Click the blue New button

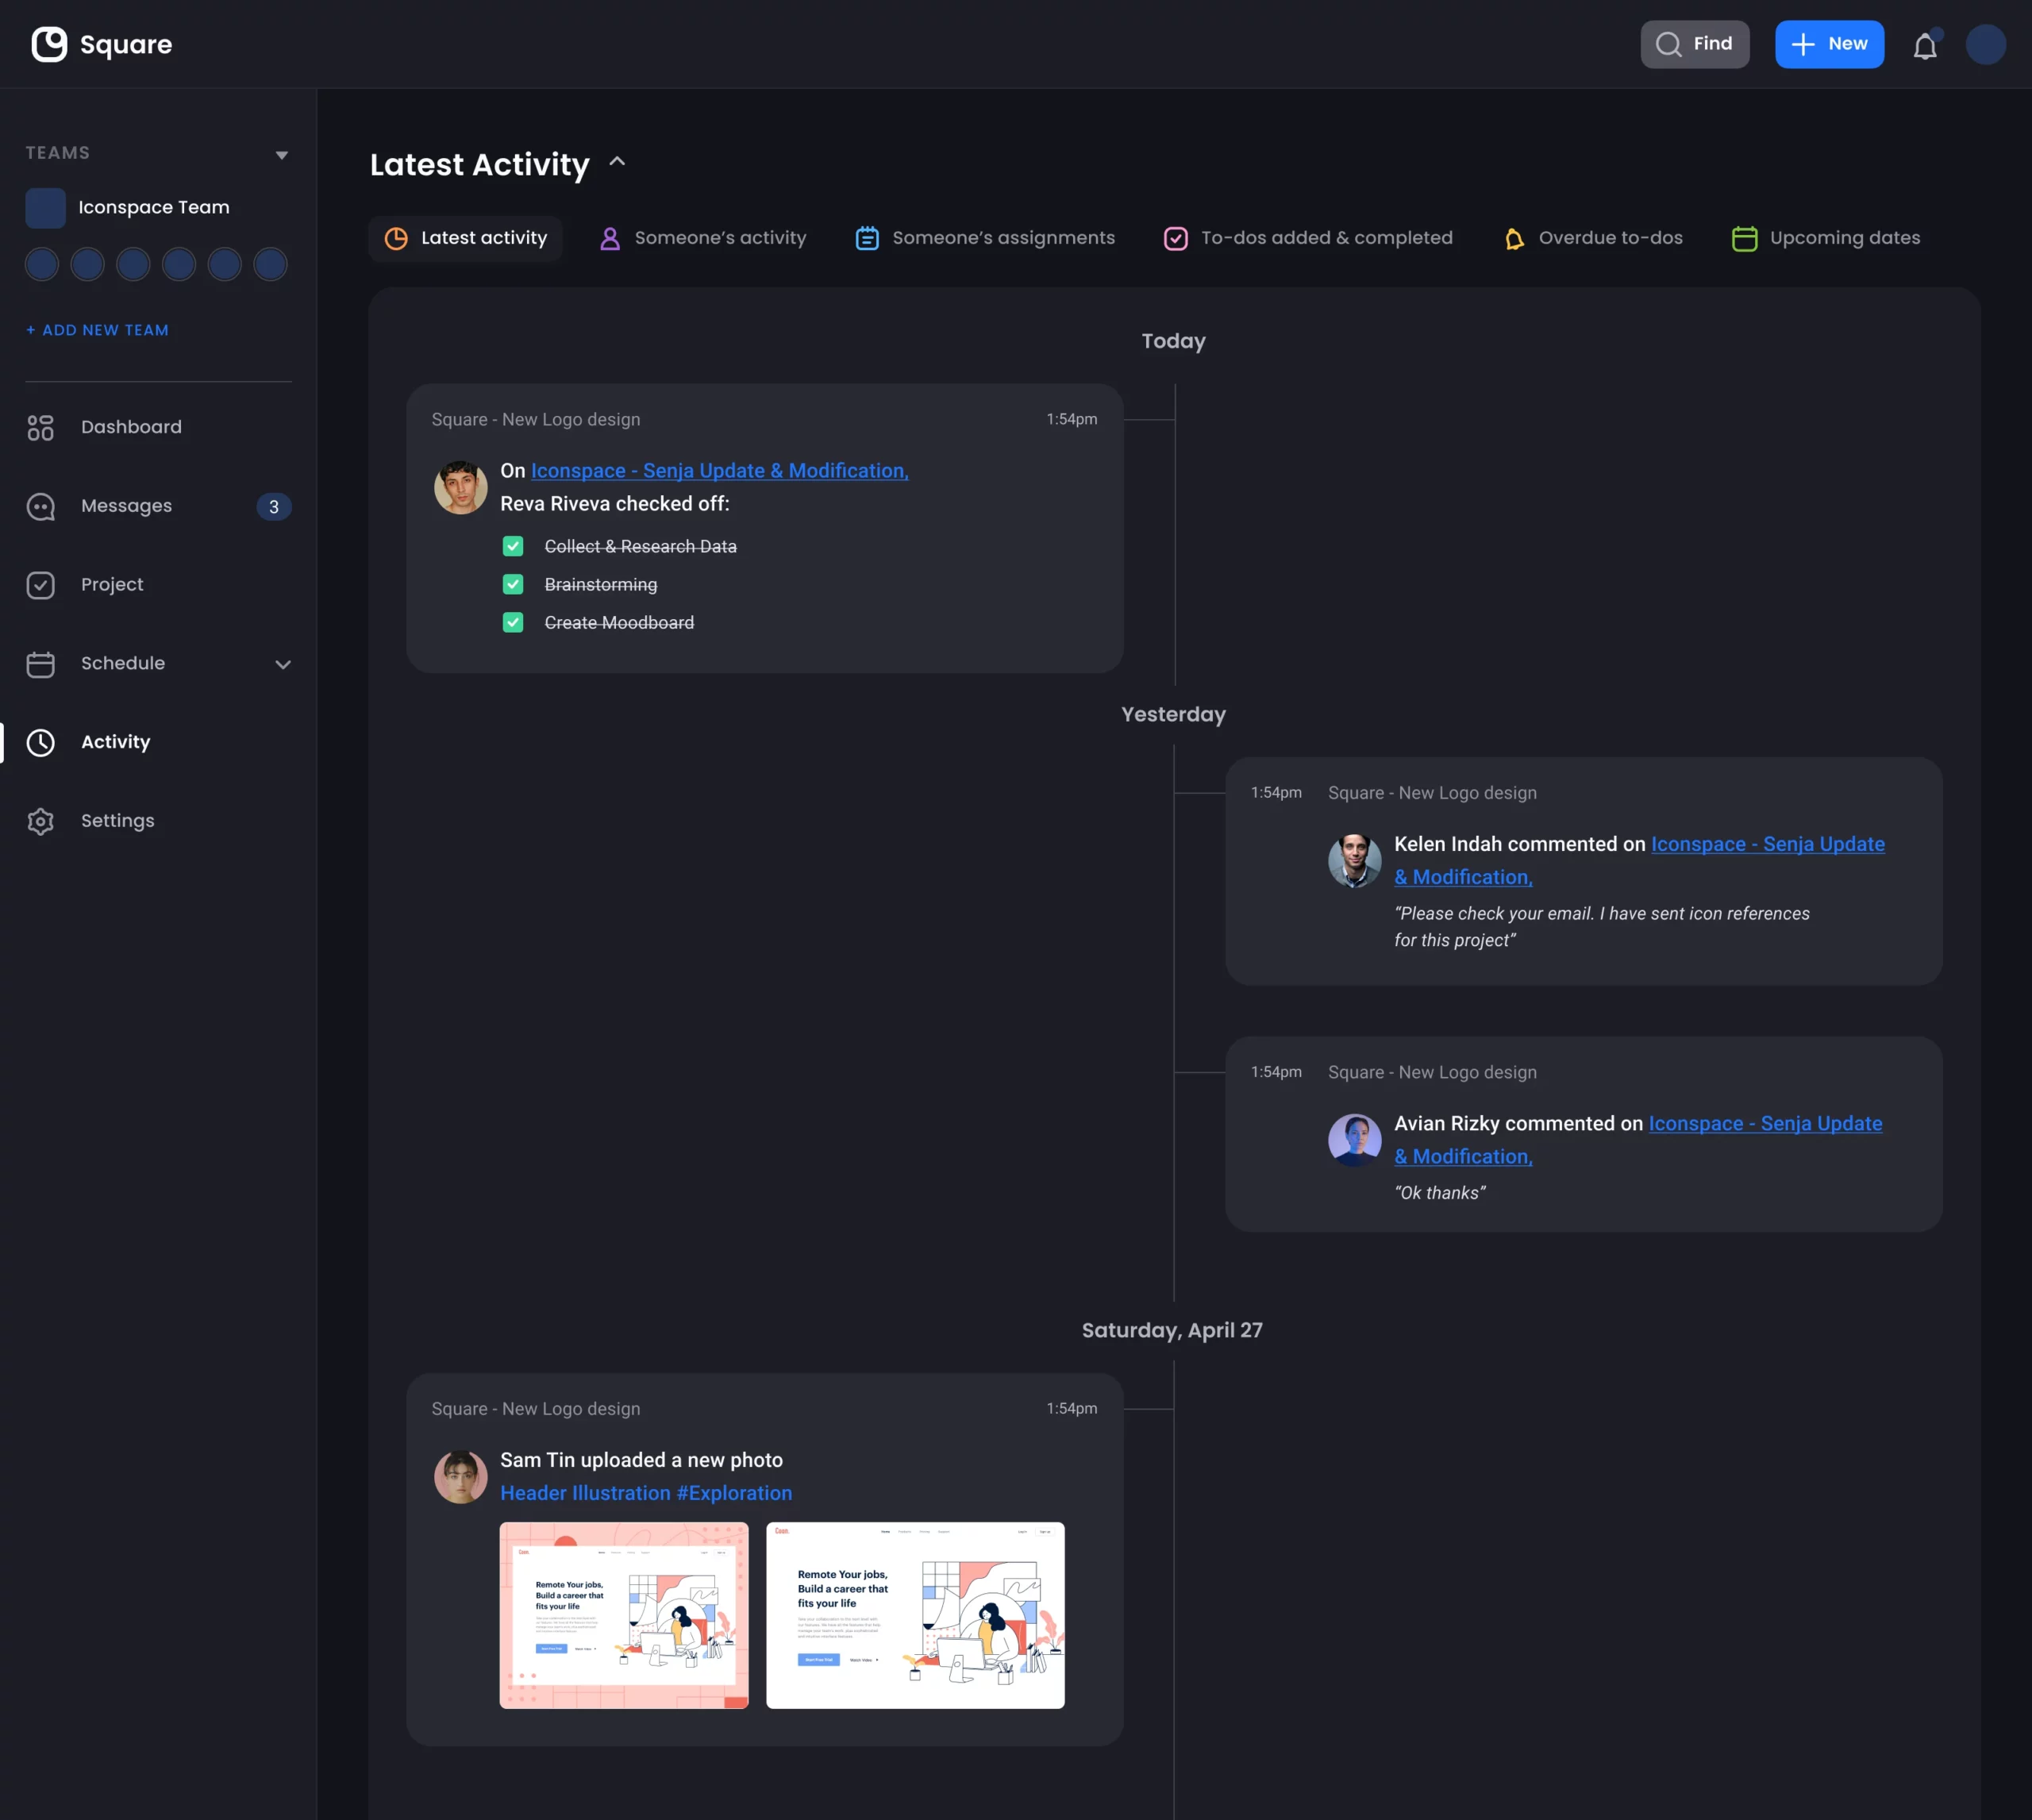(x=1829, y=44)
